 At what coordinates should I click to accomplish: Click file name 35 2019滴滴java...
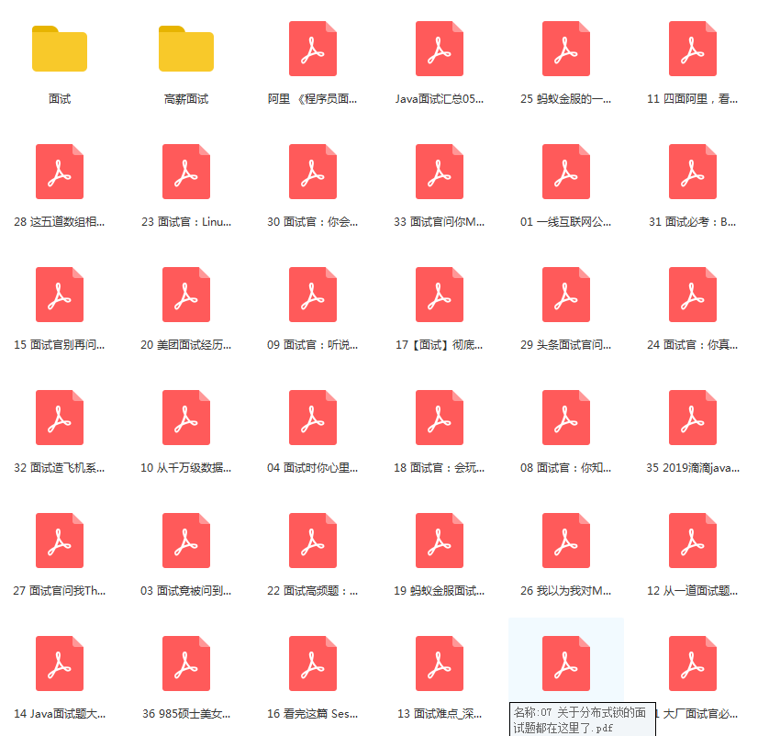point(693,468)
